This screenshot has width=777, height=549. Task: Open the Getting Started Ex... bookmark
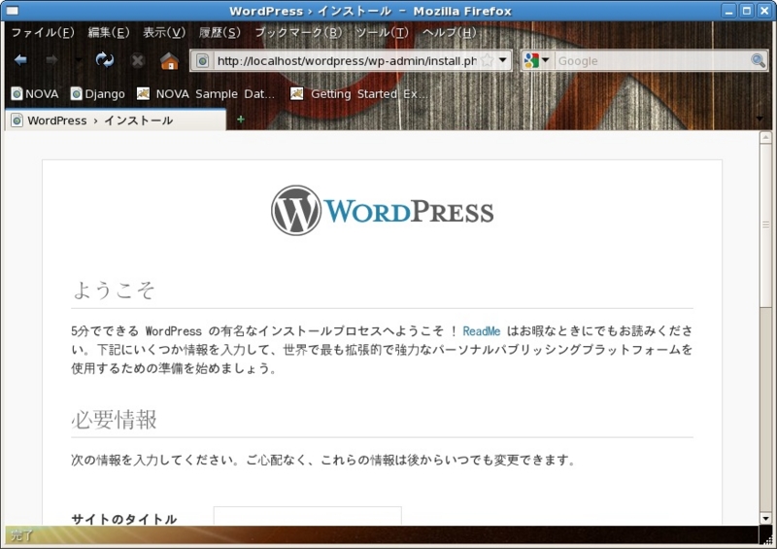coord(358,93)
